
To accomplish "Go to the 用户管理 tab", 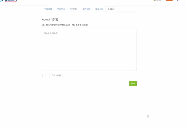I will (86, 9).
